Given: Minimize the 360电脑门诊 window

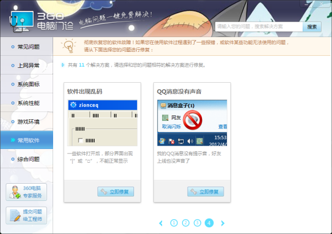Looking at the screenshot, I should tap(307, 4).
